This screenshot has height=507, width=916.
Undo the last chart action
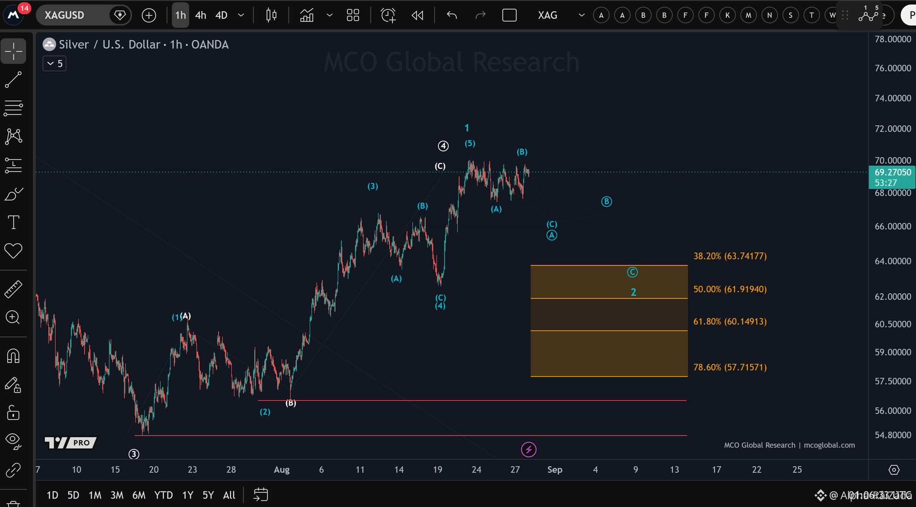point(452,15)
